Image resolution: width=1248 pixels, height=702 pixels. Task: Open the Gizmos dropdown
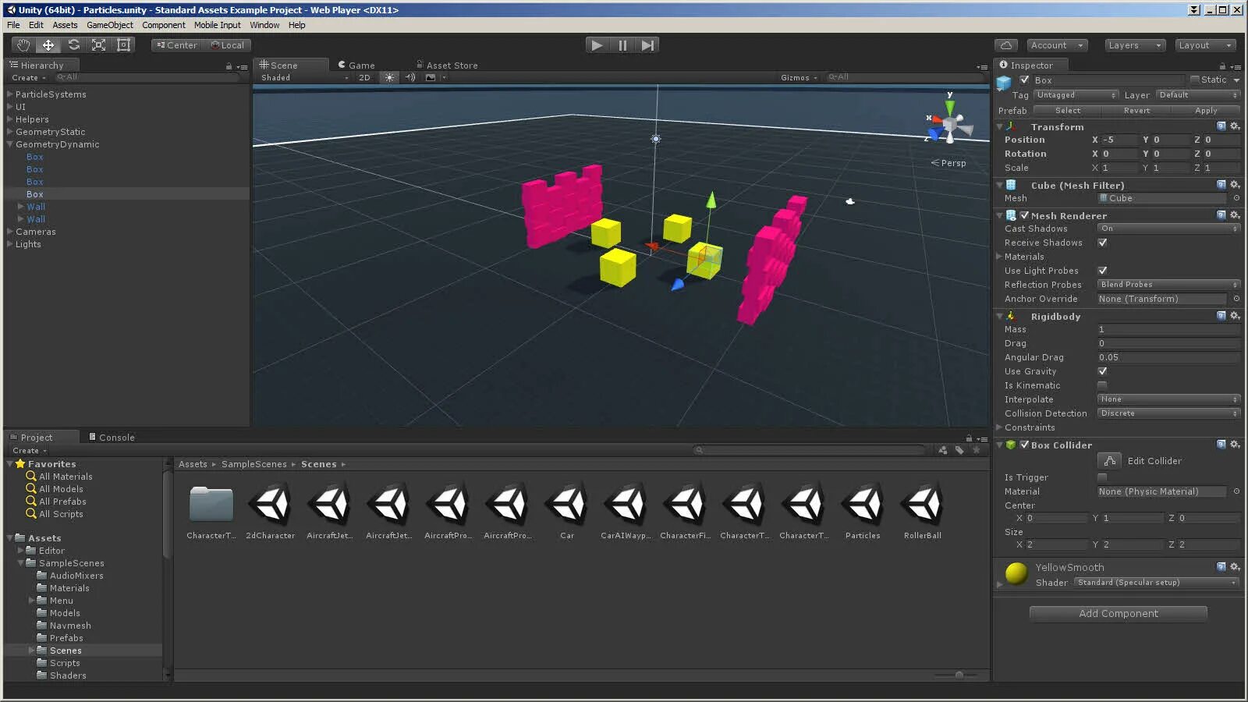799,77
